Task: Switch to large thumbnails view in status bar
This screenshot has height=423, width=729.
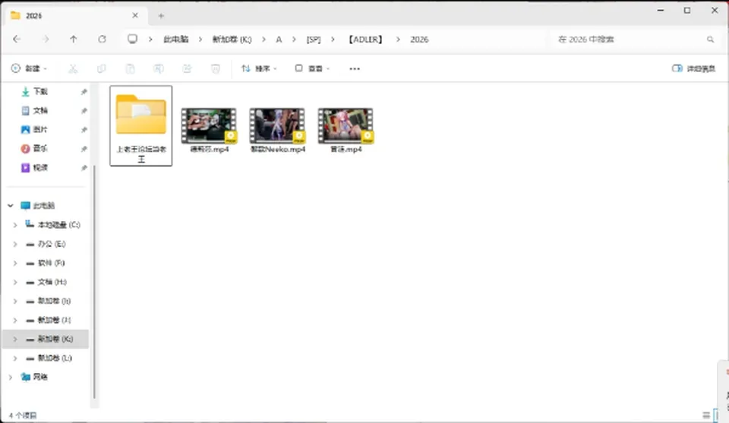Action: [x=716, y=415]
